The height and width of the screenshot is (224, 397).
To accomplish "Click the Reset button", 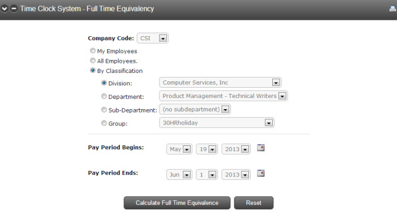I will point(254,203).
